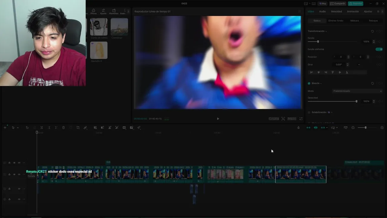This screenshot has width=387, height=218.
Task: Open the Eliminar fondo sub-tab
Action: [x=336, y=21]
